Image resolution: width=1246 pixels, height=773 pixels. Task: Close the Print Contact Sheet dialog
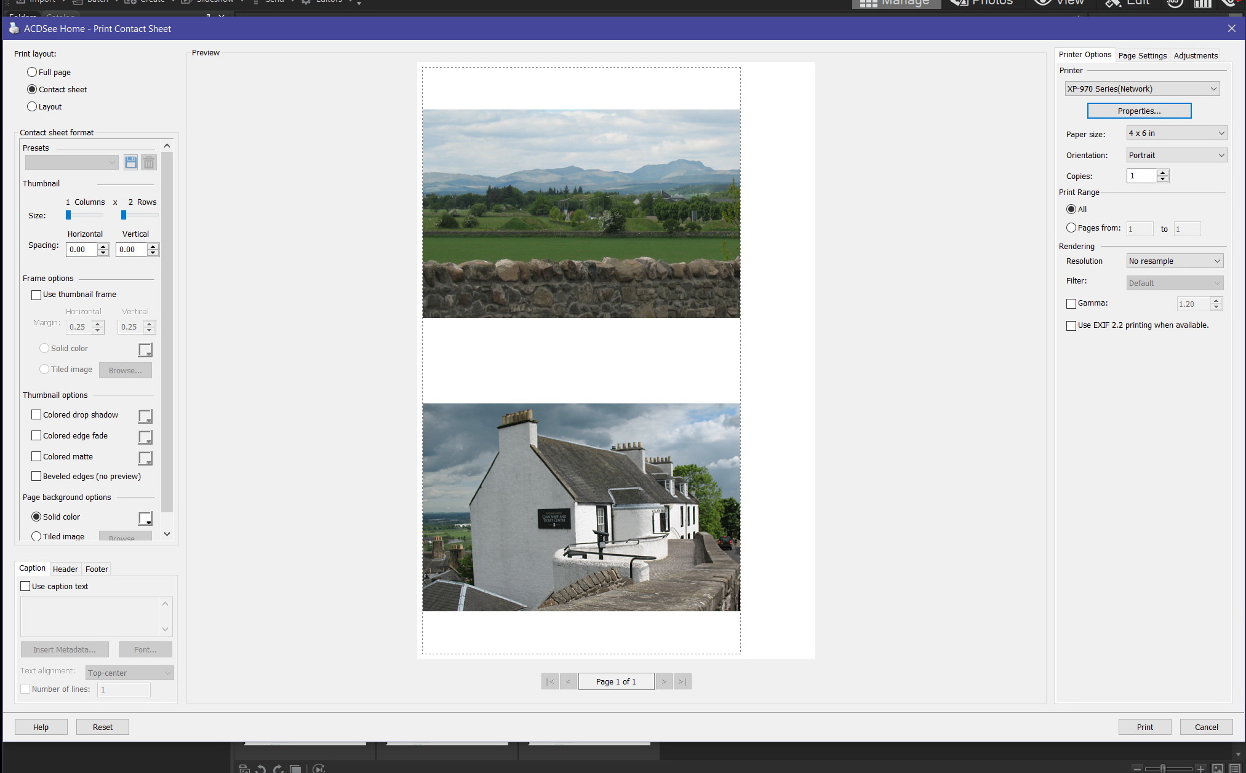pyautogui.click(x=1231, y=28)
